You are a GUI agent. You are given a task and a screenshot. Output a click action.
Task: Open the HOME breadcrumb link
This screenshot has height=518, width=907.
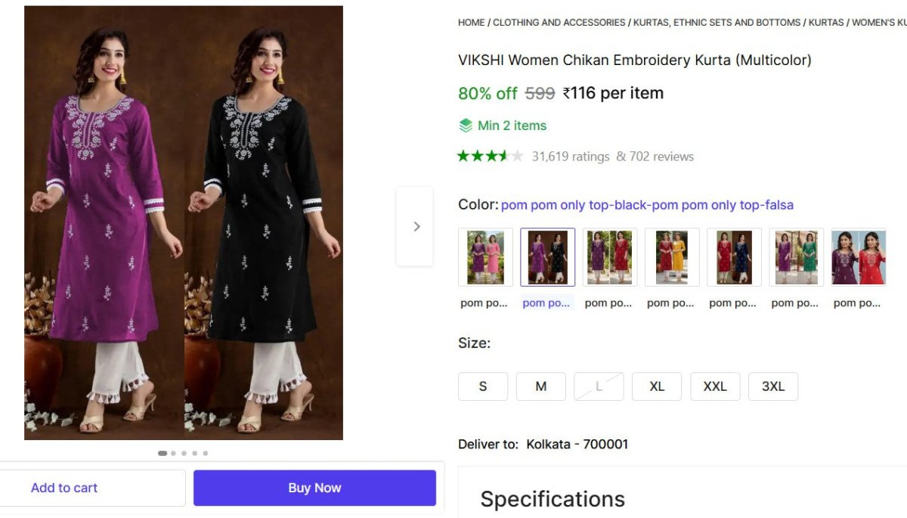click(471, 23)
